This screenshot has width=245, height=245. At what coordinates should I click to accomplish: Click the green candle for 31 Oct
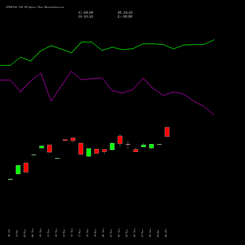[x=18, y=170]
